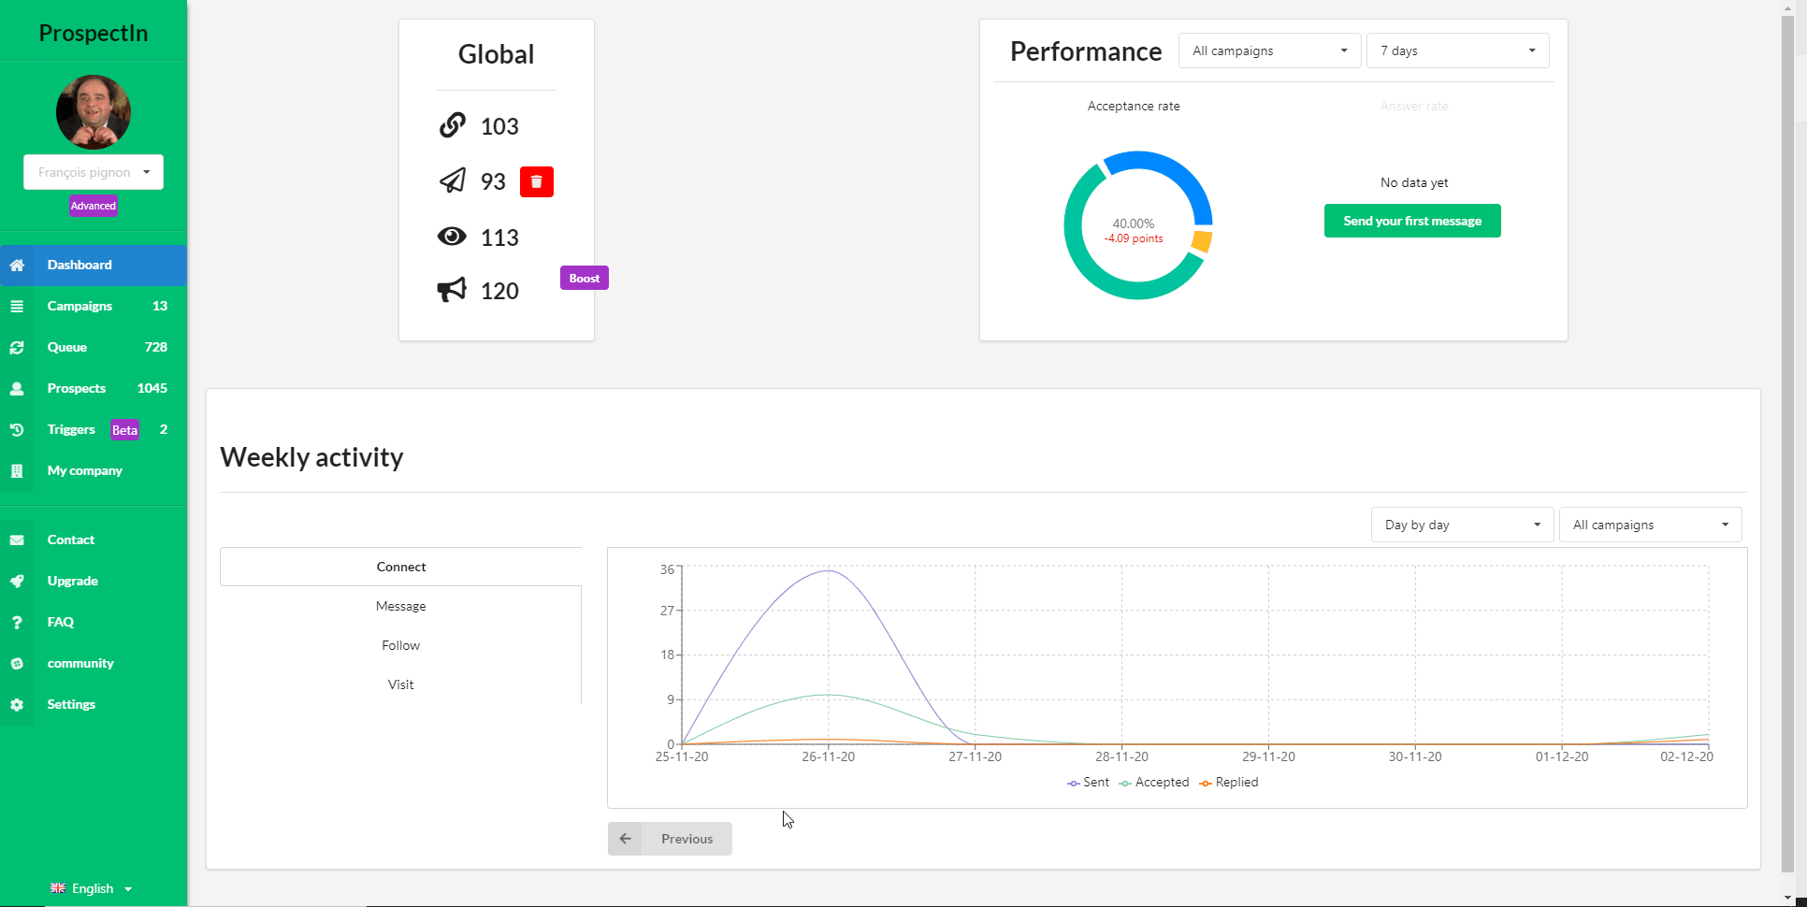Click the megaphone icon beside 120

click(452, 290)
